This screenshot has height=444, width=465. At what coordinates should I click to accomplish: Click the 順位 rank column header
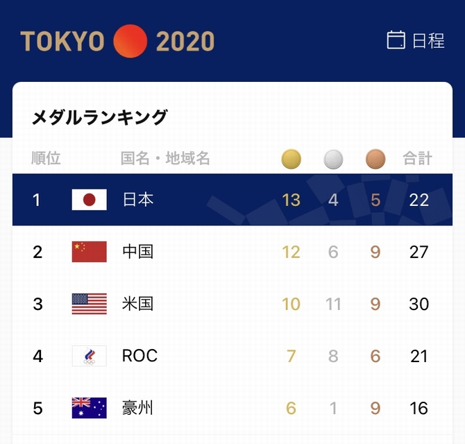46,159
